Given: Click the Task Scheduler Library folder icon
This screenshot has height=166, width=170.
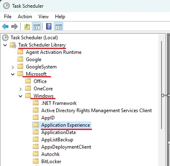Looking at the screenshot, I should (x=13, y=45).
